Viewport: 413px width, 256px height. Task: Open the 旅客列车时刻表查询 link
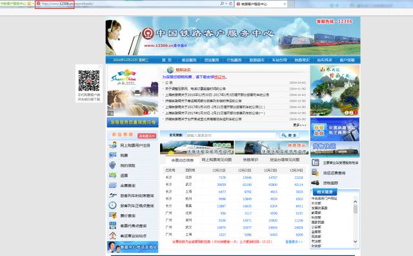tap(137, 196)
